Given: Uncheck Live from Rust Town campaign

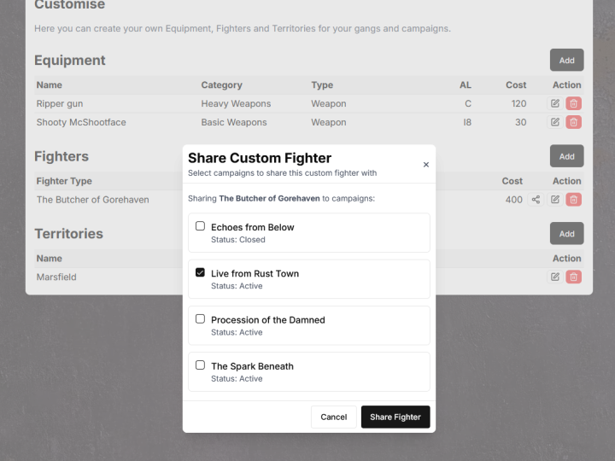Looking at the screenshot, I should point(200,272).
